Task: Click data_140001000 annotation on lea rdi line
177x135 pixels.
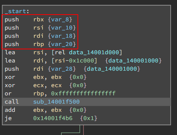Action: point(133,61)
